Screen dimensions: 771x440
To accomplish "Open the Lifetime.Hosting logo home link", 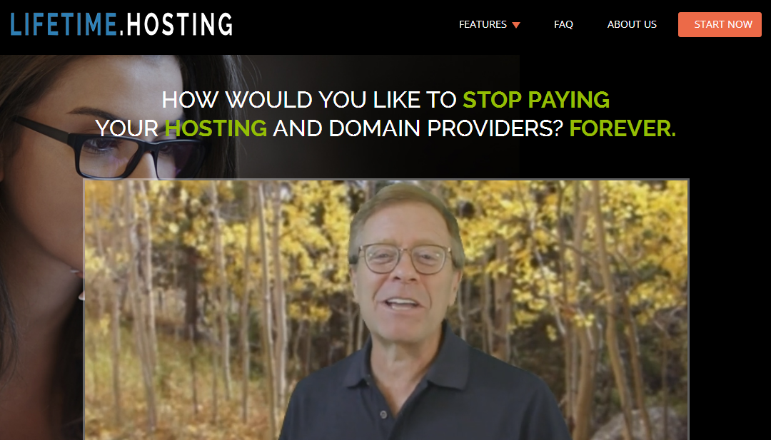I will tap(121, 24).
